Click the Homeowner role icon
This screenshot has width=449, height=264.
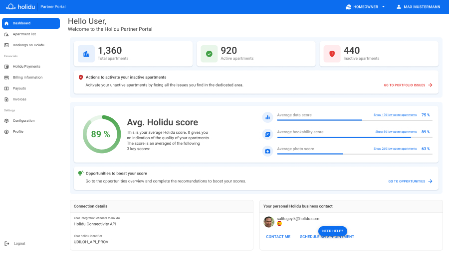coord(348,7)
